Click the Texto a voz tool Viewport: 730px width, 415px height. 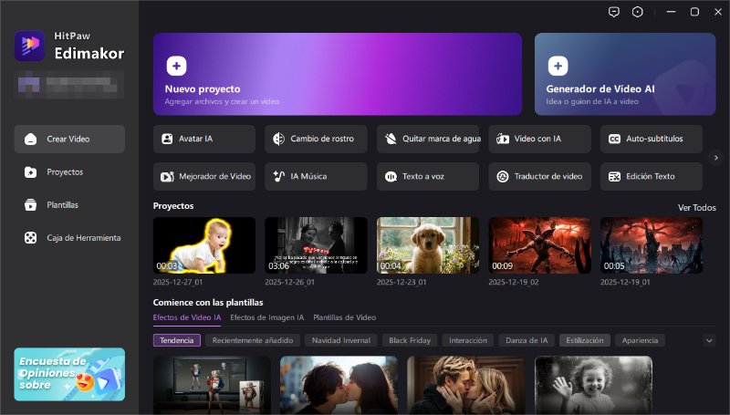(x=428, y=176)
